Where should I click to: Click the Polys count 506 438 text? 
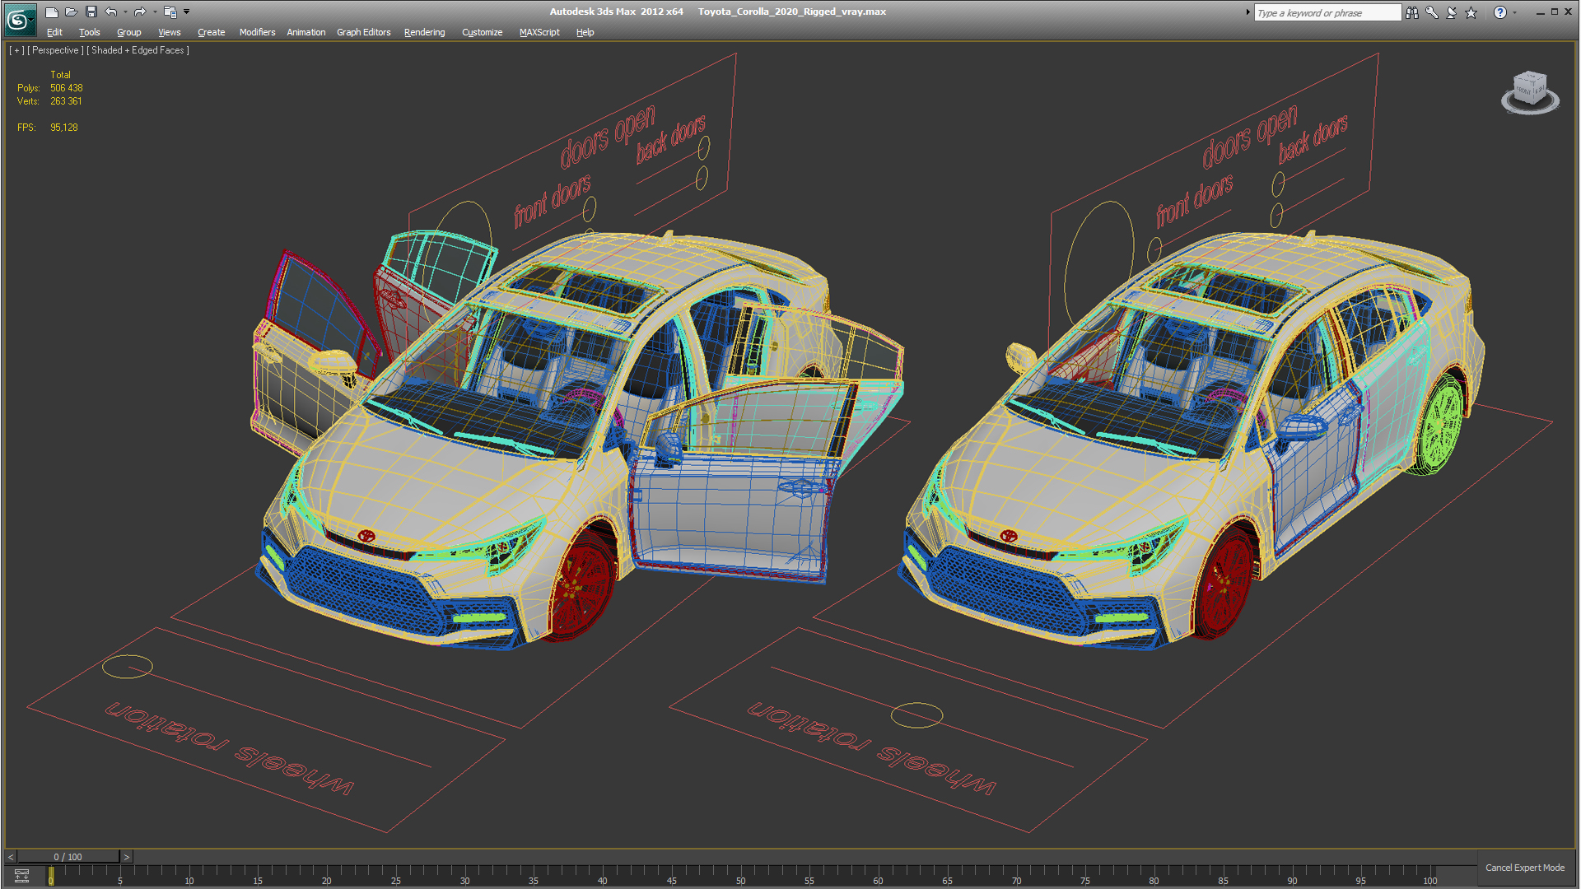pos(67,88)
